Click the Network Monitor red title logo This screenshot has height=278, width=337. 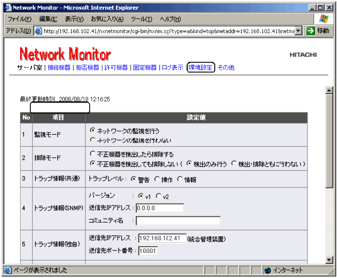(65, 54)
